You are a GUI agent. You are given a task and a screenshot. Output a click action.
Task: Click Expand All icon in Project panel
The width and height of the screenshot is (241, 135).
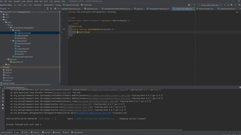point(47,9)
